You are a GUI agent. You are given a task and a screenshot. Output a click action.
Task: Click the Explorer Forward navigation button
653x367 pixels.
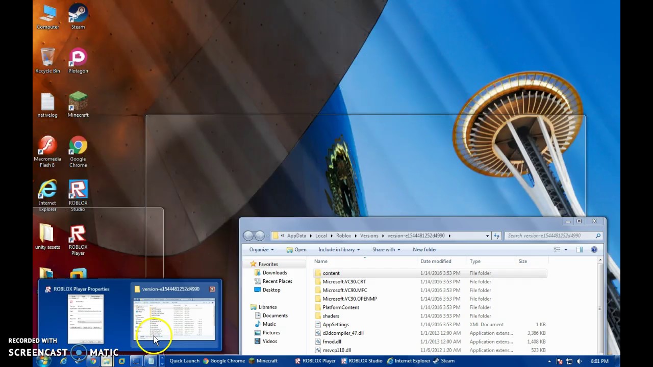260,235
